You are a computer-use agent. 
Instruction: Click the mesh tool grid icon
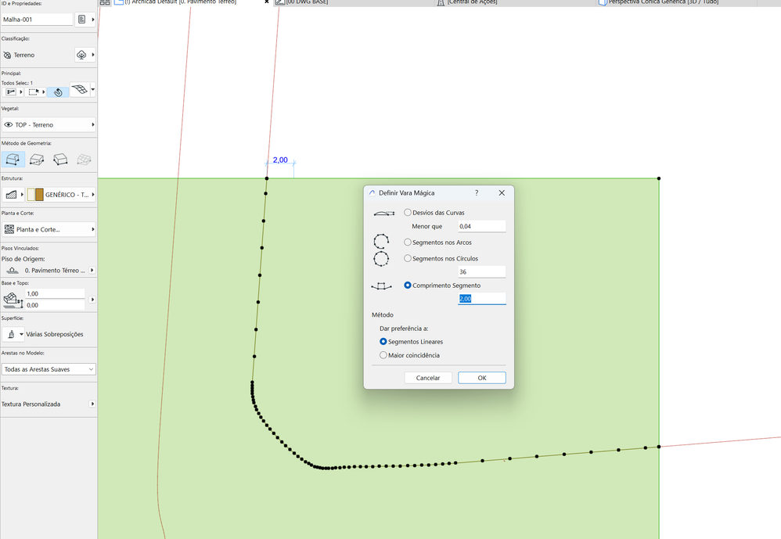79,90
